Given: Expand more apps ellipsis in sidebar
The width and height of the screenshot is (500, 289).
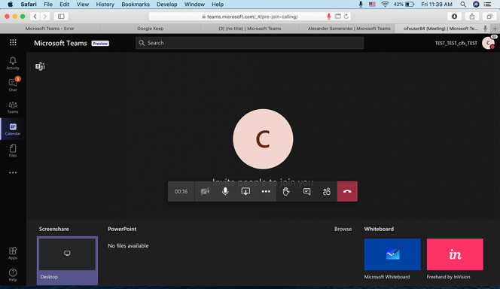Looking at the screenshot, I should click(13, 172).
